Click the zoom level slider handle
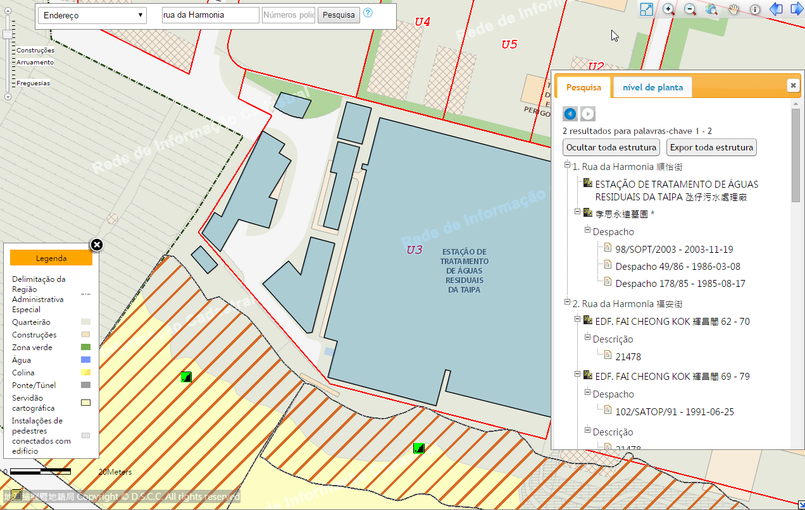This screenshot has height=510, width=805. (x=8, y=35)
